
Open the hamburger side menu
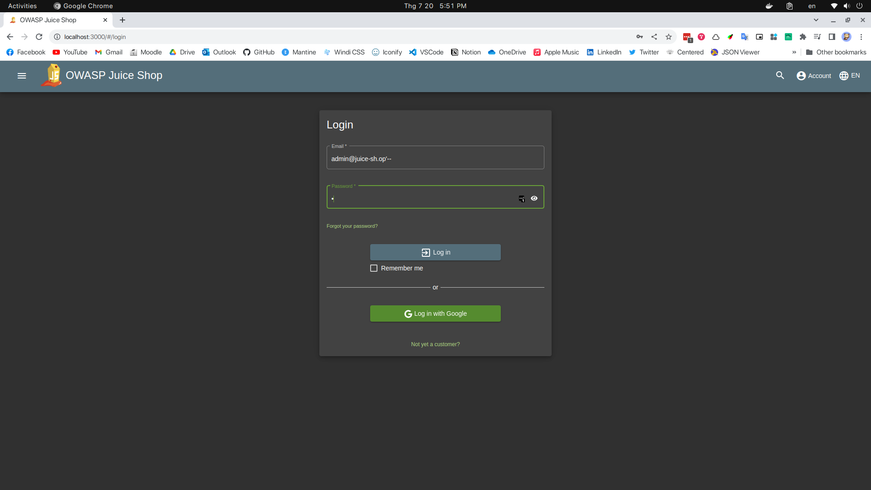[x=22, y=76]
